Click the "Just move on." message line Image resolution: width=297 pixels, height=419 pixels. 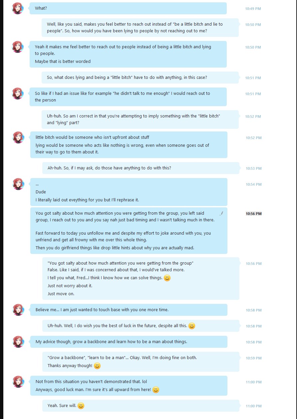(61, 294)
